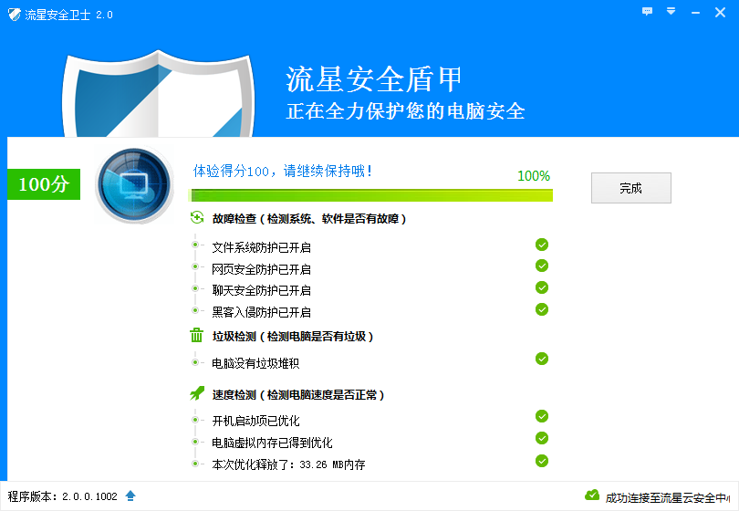Click the bullet beside 开机启动项已优化
739x511 pixels.
point(195,420)
